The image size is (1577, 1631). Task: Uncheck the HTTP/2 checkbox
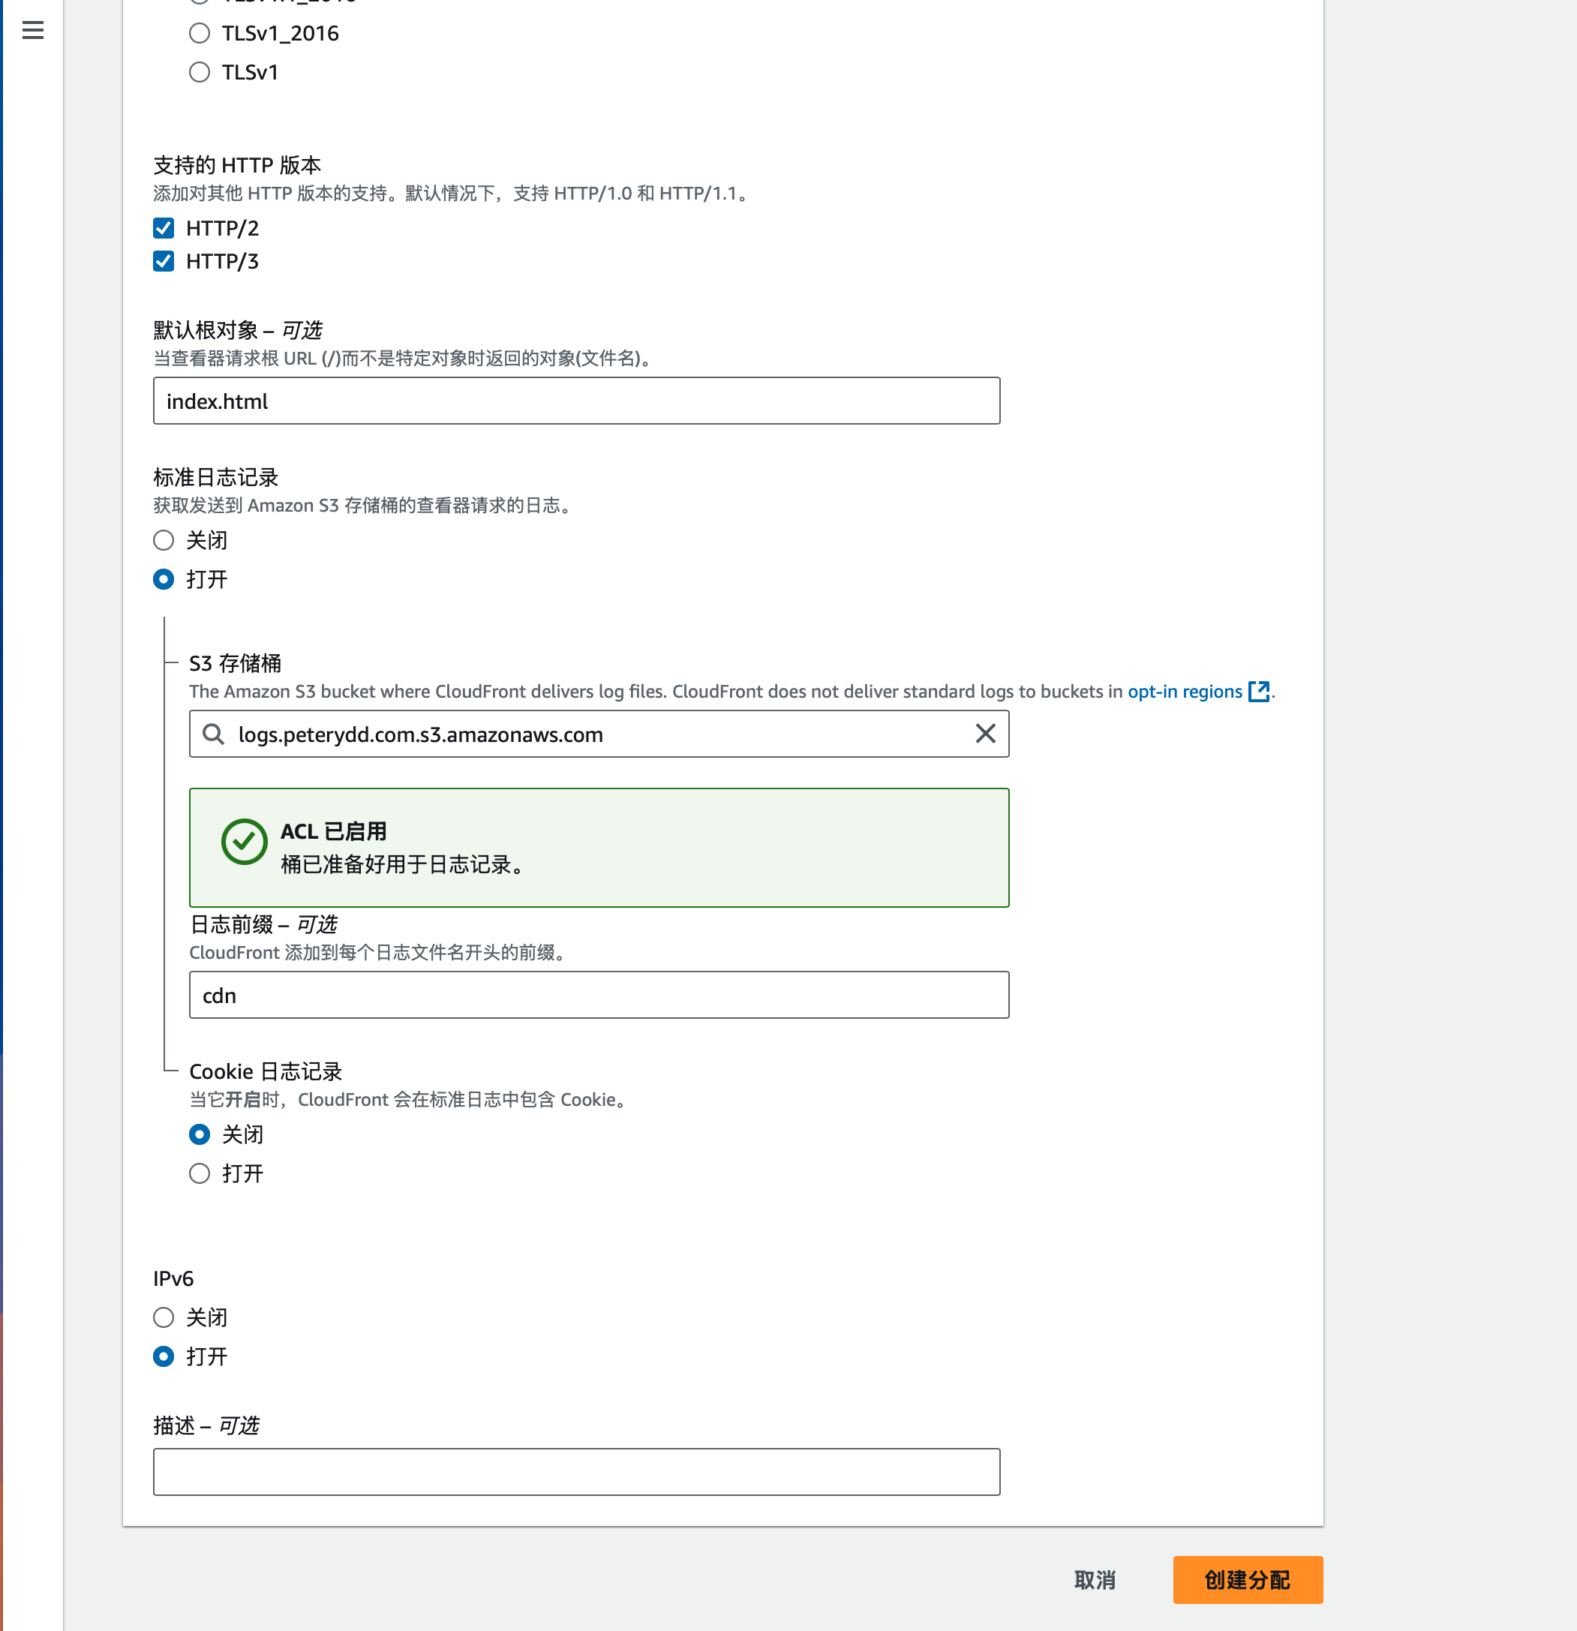164,228
